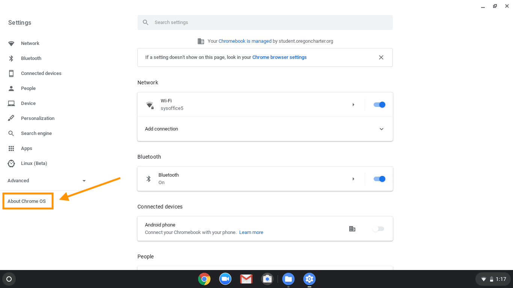Image resolution: width=513 pixels, height=288 pixels.
Task: Click the Personalization brush icon
Action: click(11, 118)
